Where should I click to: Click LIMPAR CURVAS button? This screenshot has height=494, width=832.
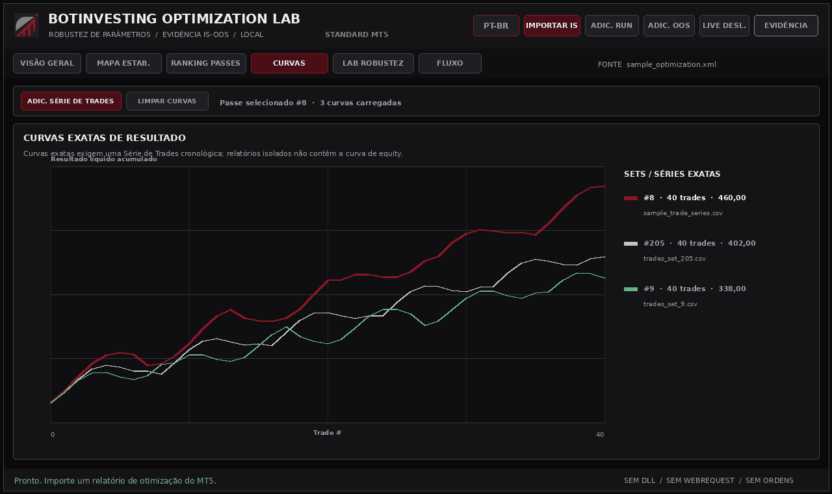click(167, 101)
